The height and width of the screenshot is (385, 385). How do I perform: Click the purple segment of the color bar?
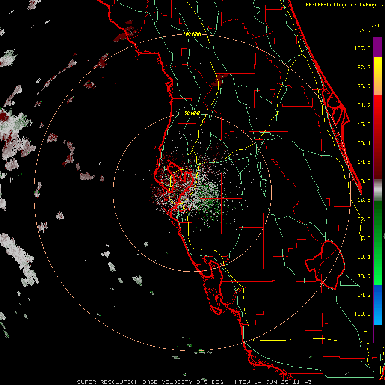coord(378,47)
